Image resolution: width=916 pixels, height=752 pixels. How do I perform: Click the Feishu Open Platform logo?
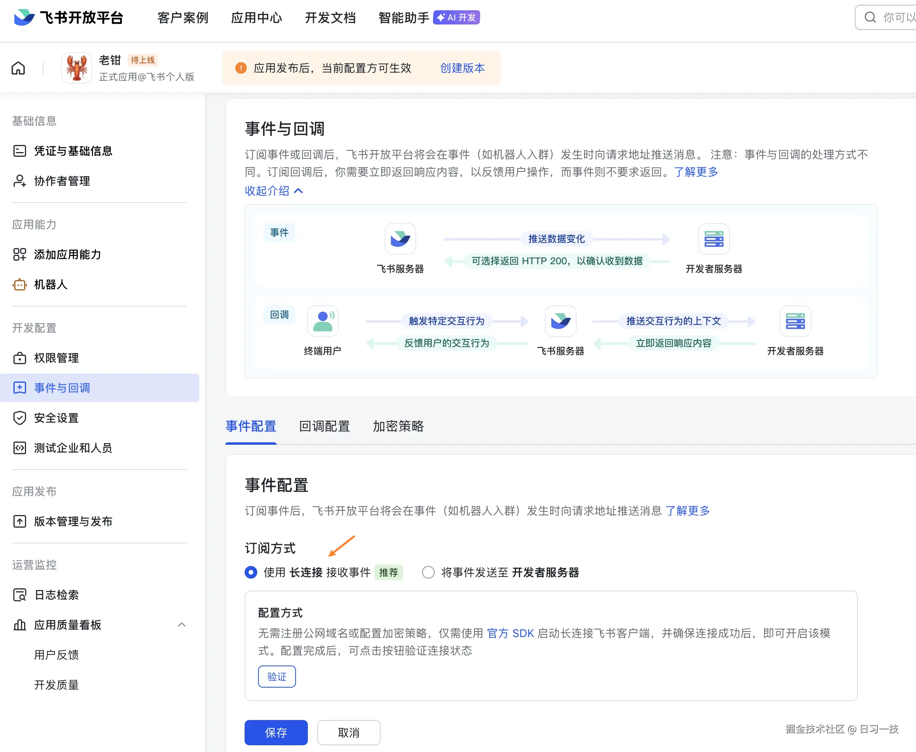[x=68, y=18]
